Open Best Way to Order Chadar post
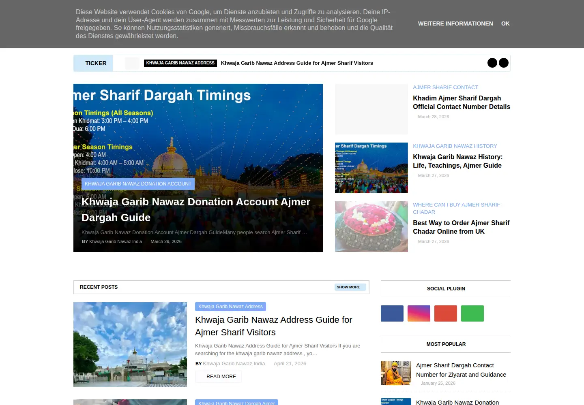Screen dimensions: 584x405 tap(461, 227)
